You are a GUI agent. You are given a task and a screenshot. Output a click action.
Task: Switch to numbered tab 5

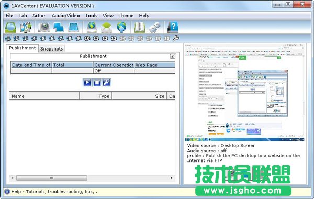[x=43, y=39]
